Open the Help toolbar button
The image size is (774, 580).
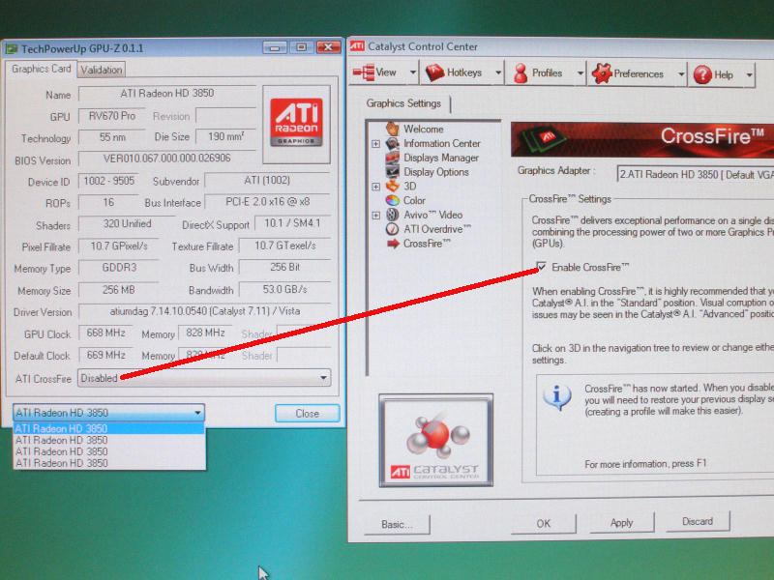click(x=715, y=74)
